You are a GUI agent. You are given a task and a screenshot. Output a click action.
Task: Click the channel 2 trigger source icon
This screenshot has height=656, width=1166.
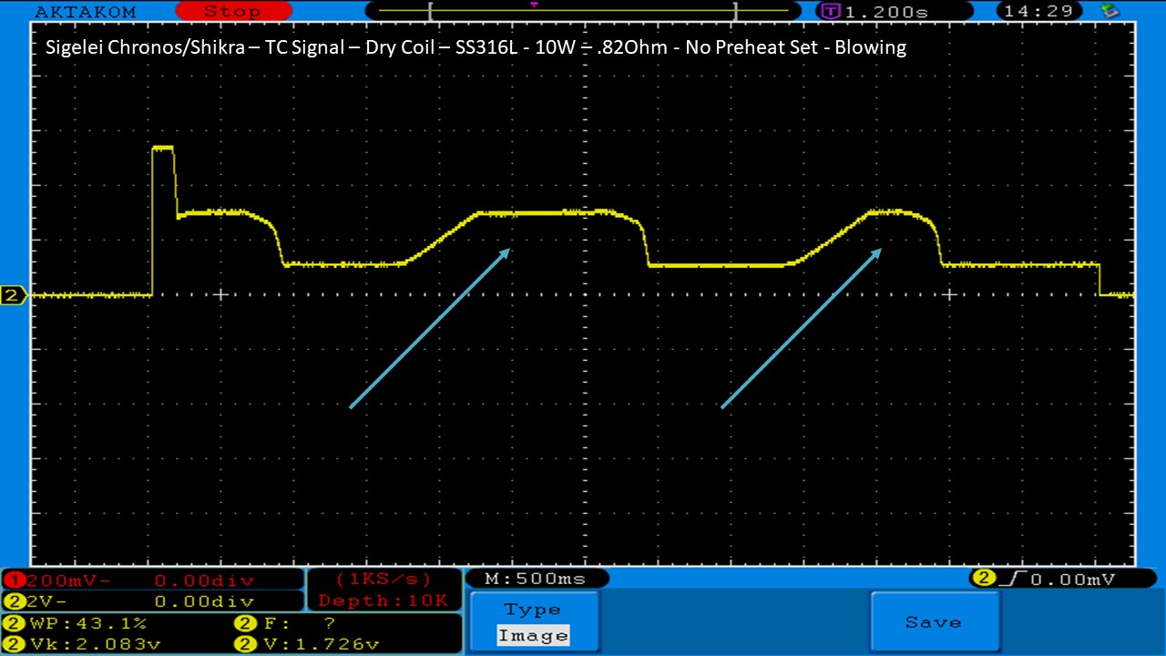click(984, 578)
